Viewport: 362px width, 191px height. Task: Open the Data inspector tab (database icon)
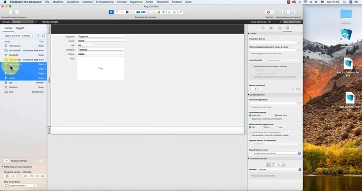tap(288, 28)
